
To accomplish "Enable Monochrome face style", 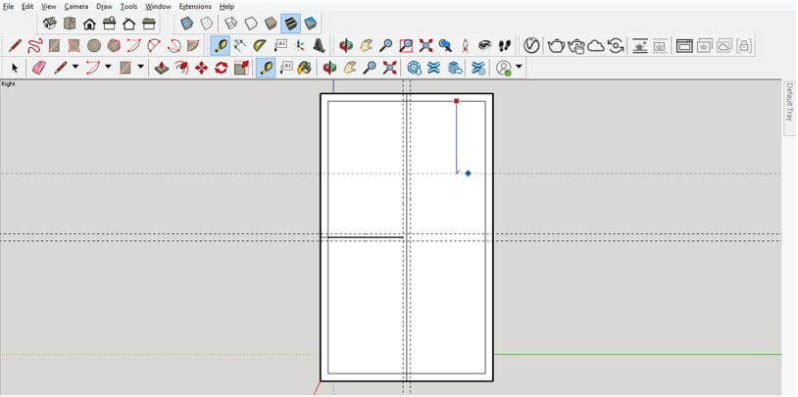I will (310, 24).
